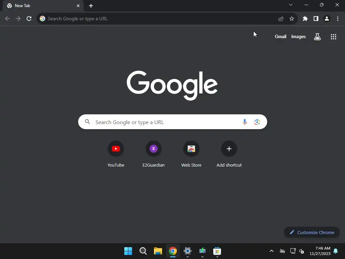Click the network status tray icon

click(293, 251)
